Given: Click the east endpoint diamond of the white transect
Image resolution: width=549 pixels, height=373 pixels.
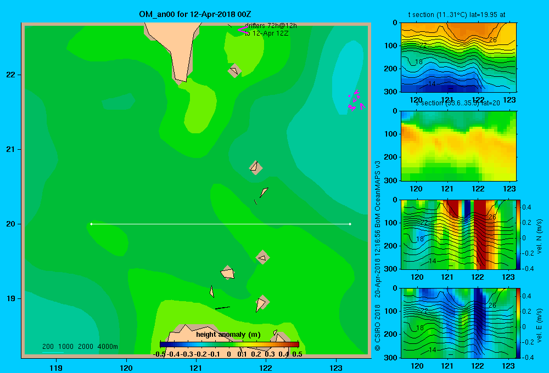Looking at the screenshot, I should pyautogui.click(x=350, y=224).
